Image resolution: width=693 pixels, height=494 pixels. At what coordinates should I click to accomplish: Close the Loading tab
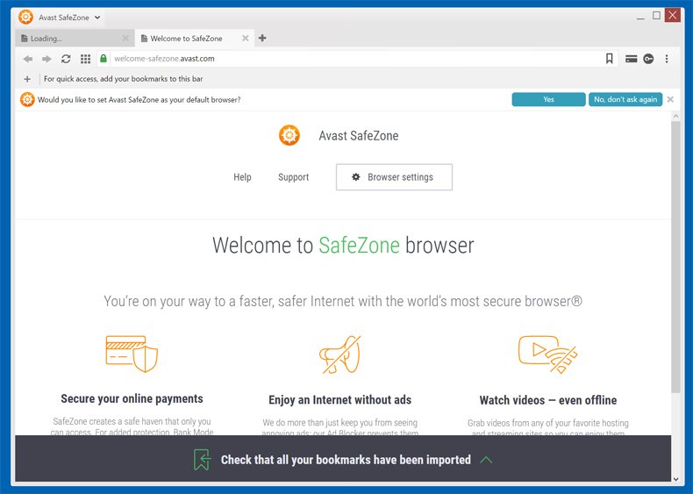[x=125, y=39]
